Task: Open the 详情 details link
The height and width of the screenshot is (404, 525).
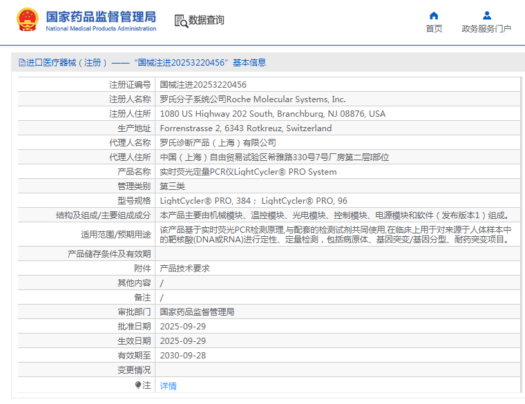Action: click(168, 386)
